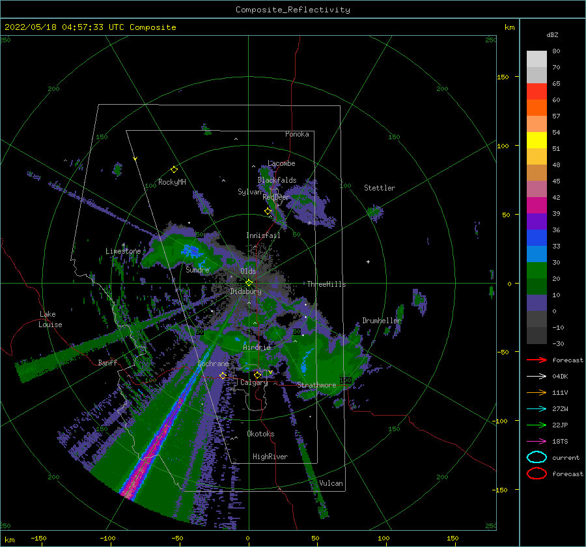Click the yellow 'km' unit label at bottom left
Image resolution: width=586 pixels, height=547 pixels.
[x=10, y=540]
